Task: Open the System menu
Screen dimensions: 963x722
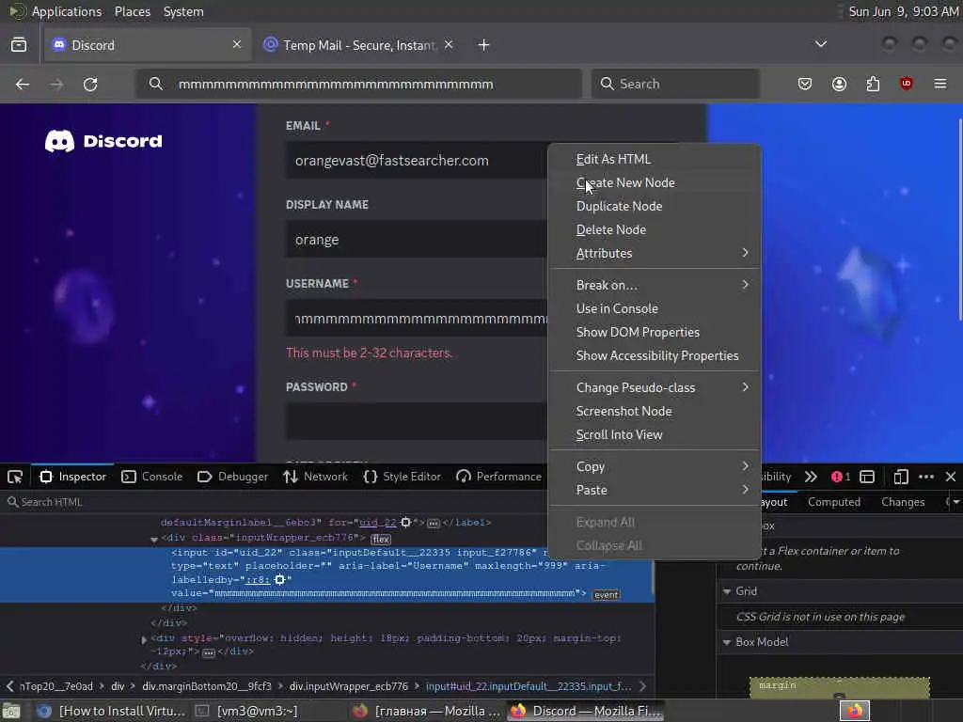Action: click(x=183, y=11)
